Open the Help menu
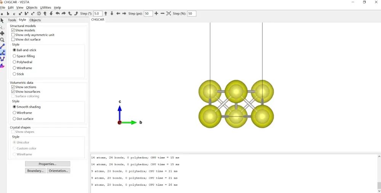Image resolution: width=381 pixels, height=193 pixels. pyautogui.click(x=58, y=8)
